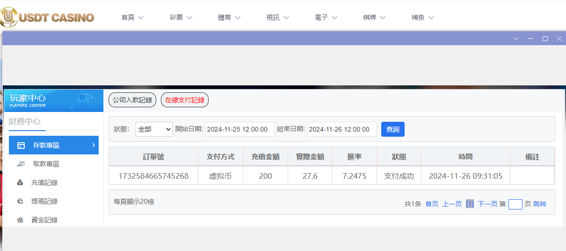The height and width of the screenshot is (251, 566).
Task: Click the dropdown chevron icon in window titlebar
Action: click(516, 39)
